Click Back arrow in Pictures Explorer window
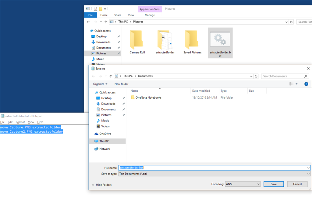 [x=89, y=22]
